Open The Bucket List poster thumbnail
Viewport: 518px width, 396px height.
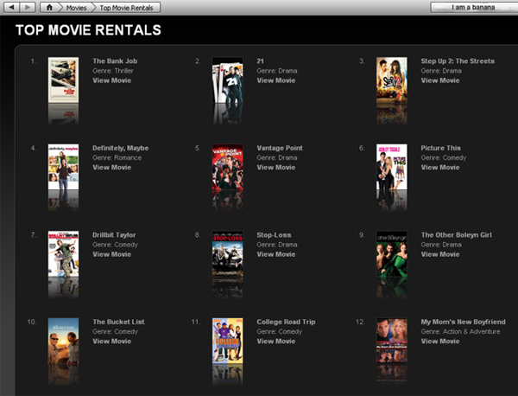63,341
